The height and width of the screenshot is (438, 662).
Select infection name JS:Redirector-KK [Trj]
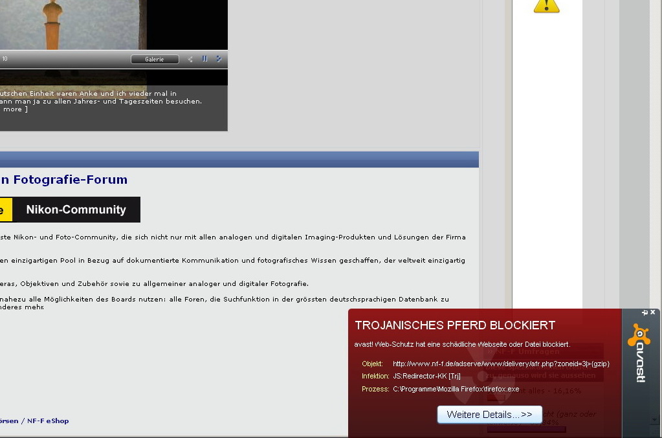coord(427,376)
